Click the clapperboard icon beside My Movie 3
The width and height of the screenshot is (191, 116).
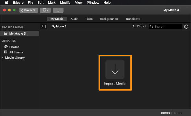point(6,33)
